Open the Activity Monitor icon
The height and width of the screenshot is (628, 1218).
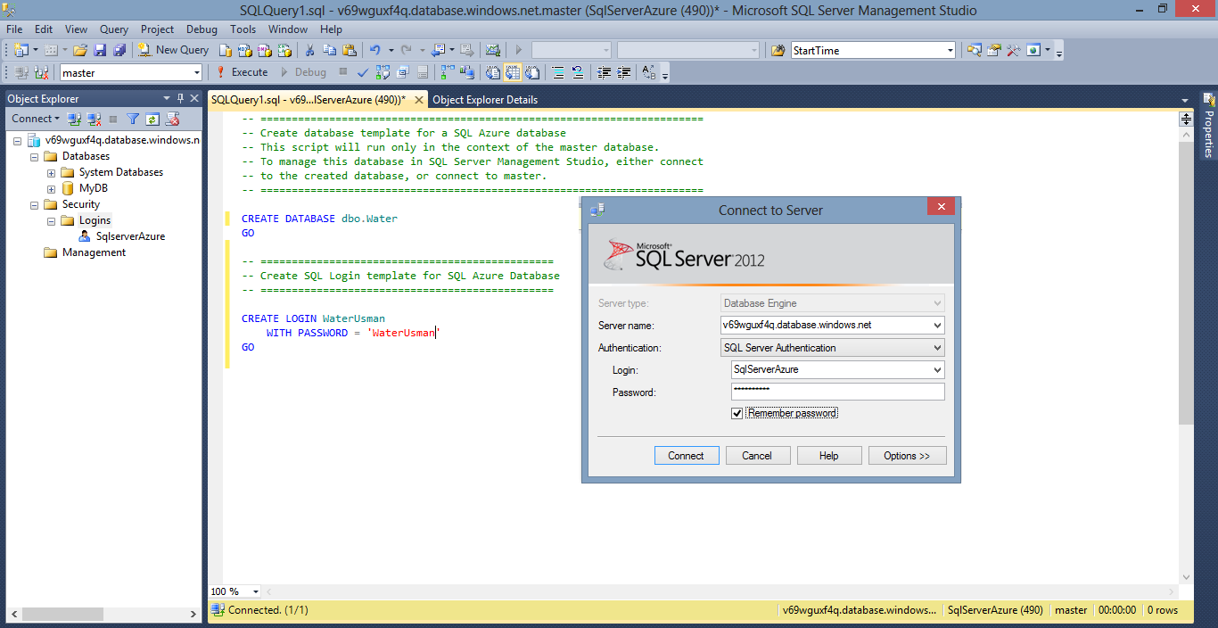point(492,50)
